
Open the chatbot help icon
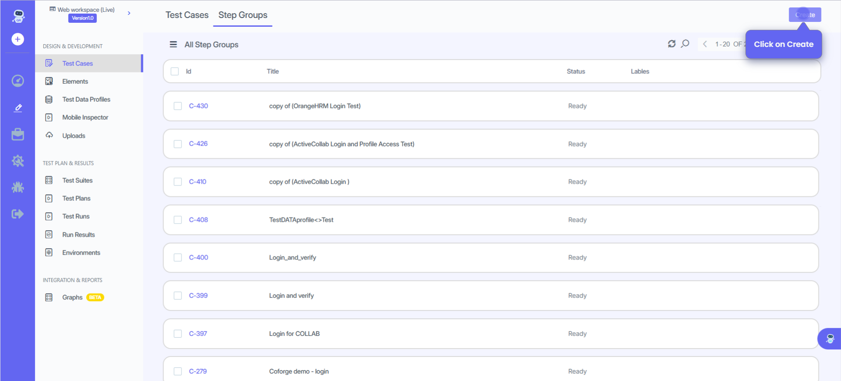click(x=830, y=338)
